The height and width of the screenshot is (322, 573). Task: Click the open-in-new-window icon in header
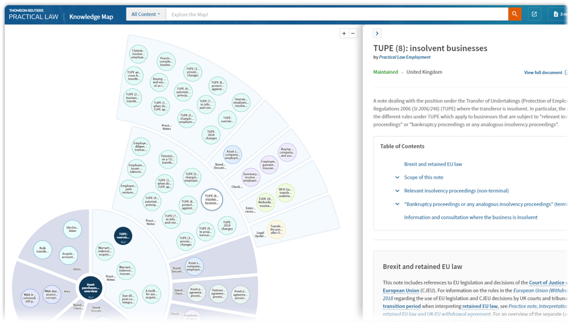pyautogui.click(x=534, y=14)
